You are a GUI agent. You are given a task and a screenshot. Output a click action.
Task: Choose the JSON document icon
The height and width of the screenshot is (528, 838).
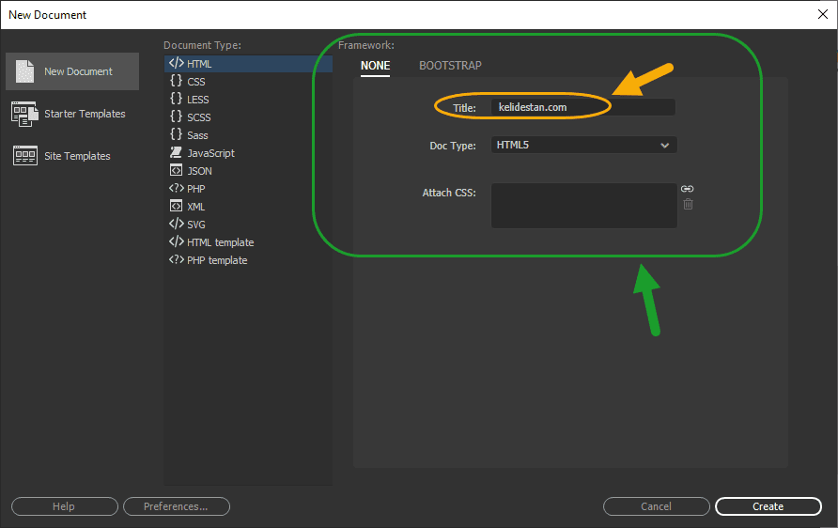176,170
